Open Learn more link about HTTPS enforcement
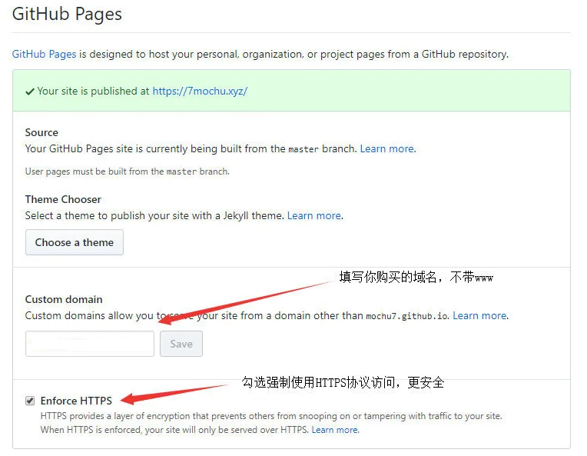The height and width of the screenshot is (456, 587). 335,430
